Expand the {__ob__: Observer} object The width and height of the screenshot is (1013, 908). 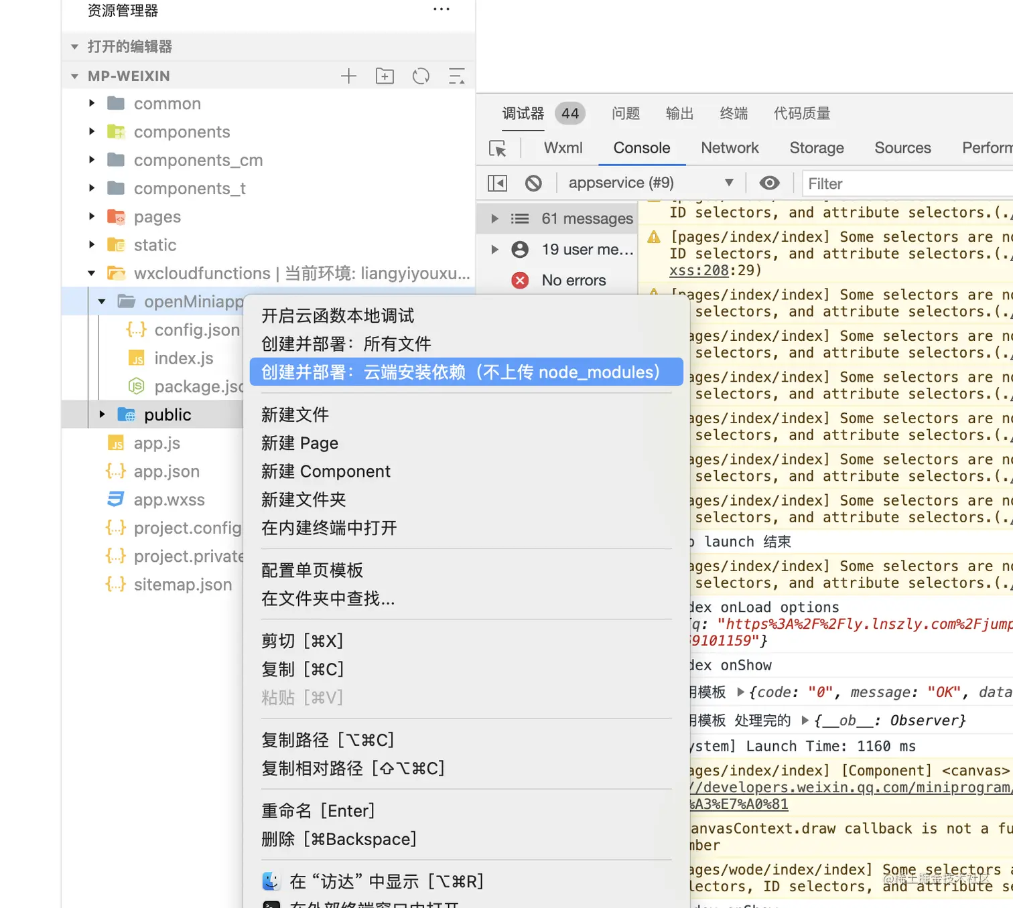click(805, 720)
